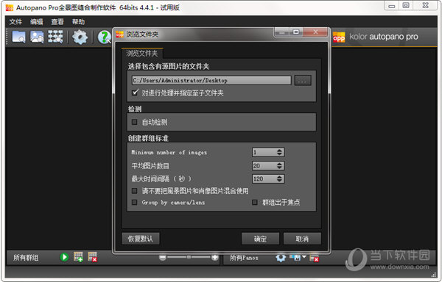Click the 选择包含有源图片的文件夹 heading
442x282 pixels.
169,66
